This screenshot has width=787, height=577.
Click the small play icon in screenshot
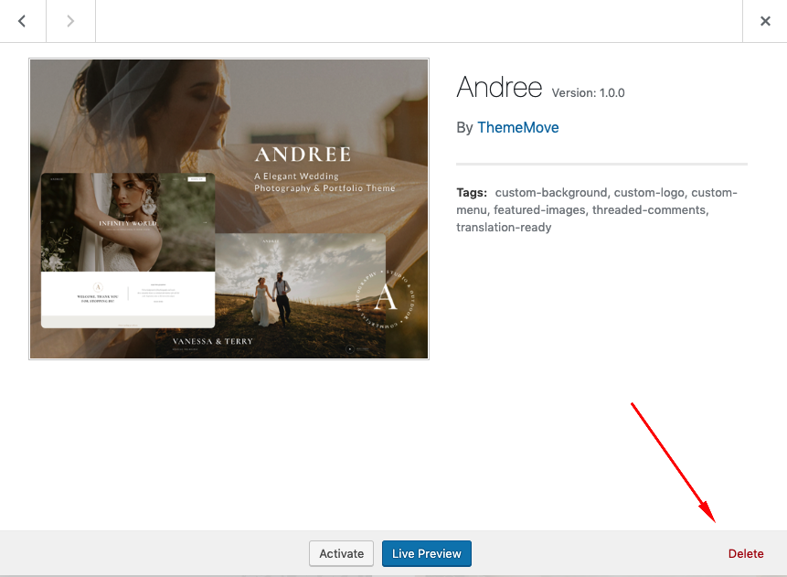pos(348,348)
